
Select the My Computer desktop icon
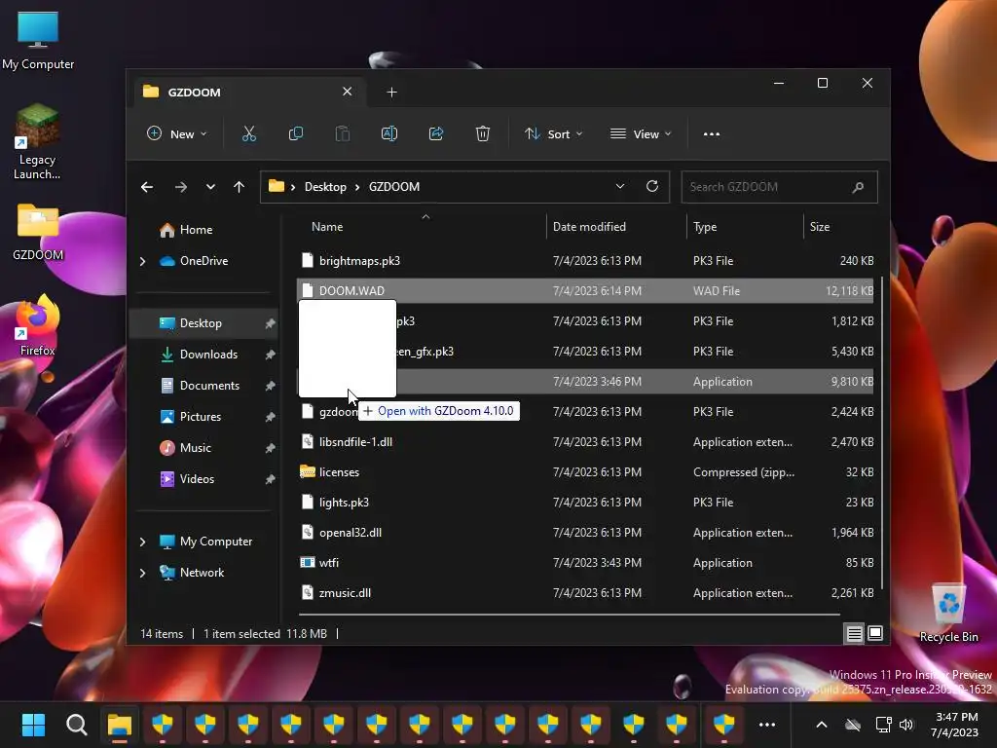[x=38, y=41]
